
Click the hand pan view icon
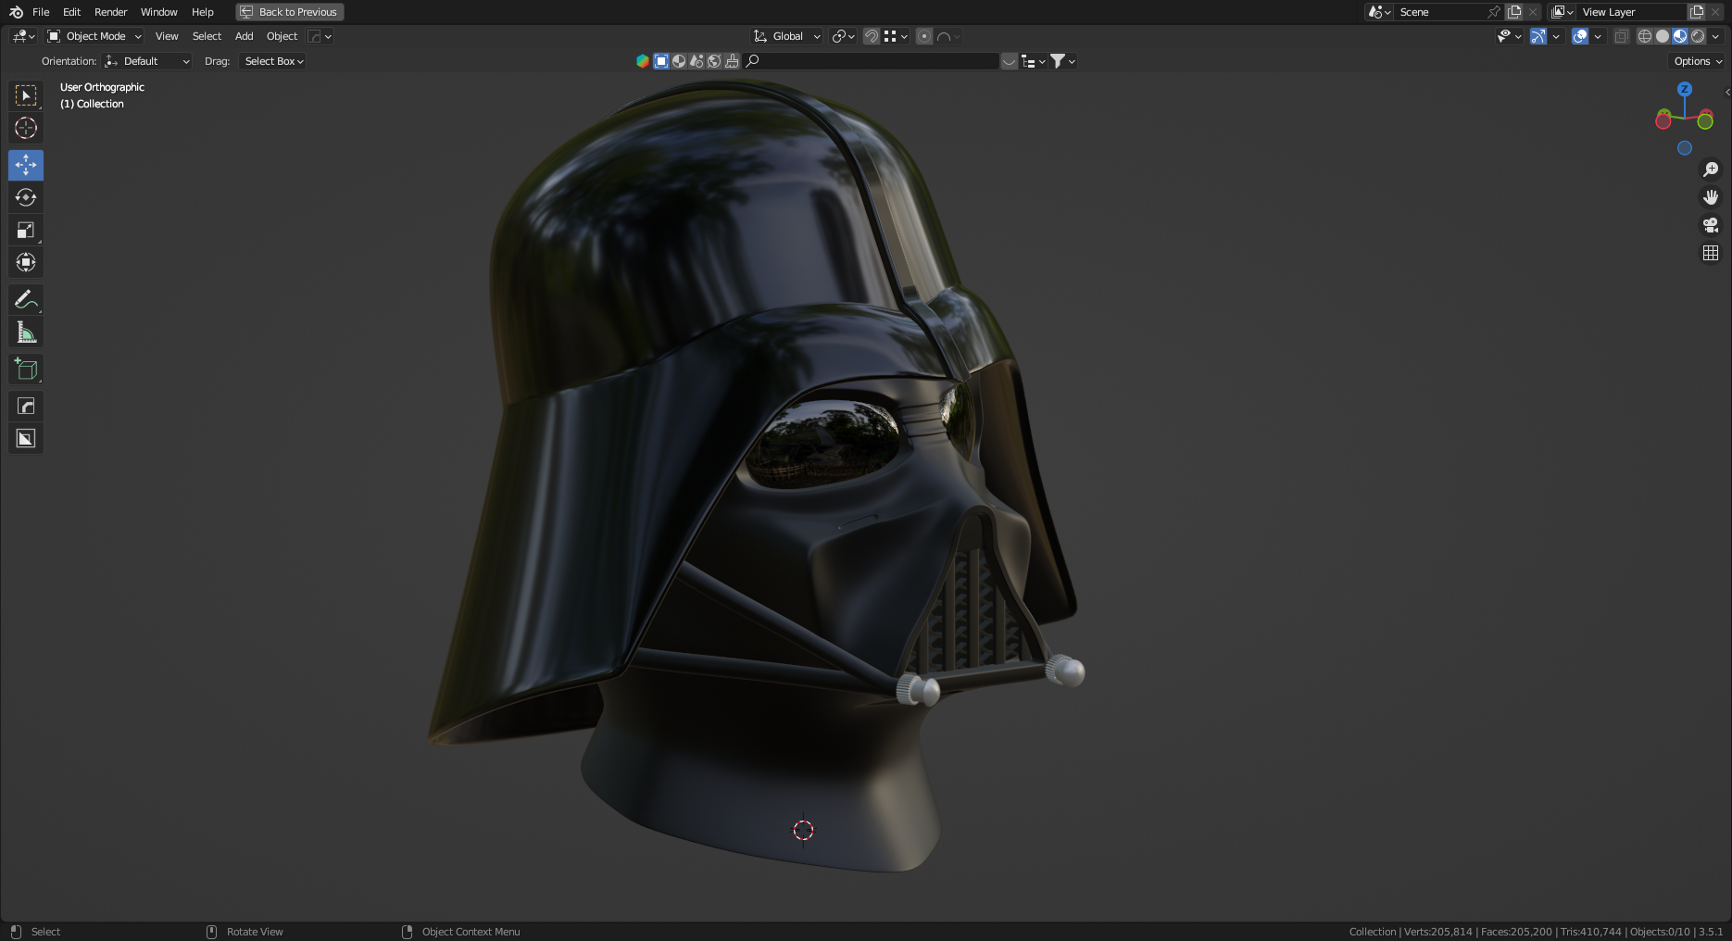point(1711,197)
